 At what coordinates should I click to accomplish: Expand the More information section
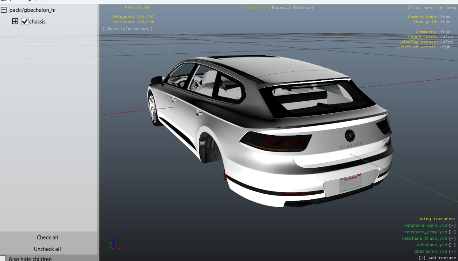127,29
